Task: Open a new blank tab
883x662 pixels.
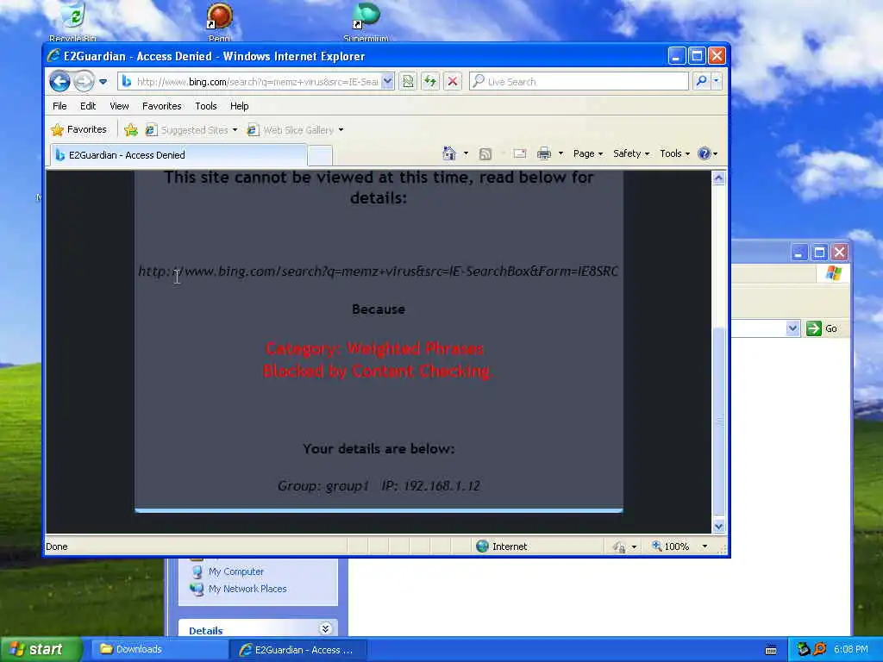Action: point(320,155)
